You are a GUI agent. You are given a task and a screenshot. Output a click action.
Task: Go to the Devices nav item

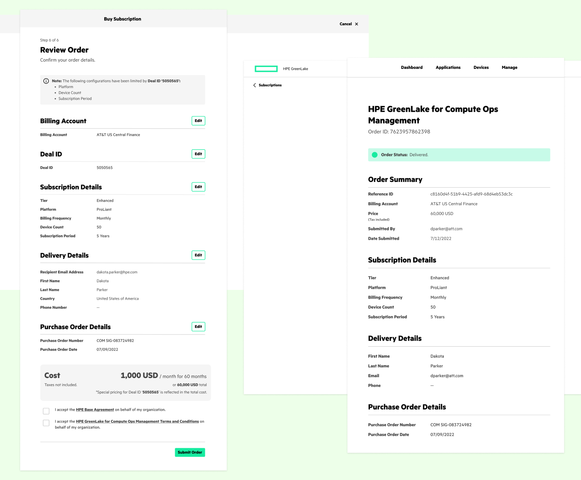pyautogui.click(x=481, y=68)
